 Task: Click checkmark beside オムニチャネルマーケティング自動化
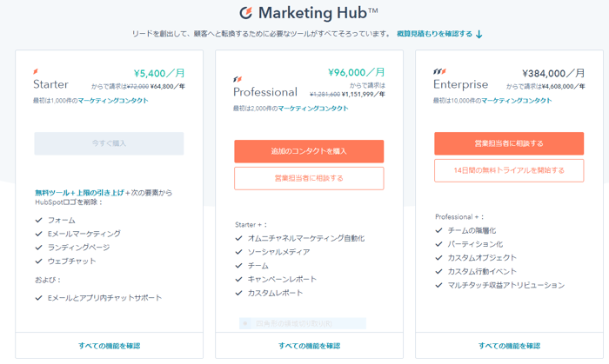(238, 238)
